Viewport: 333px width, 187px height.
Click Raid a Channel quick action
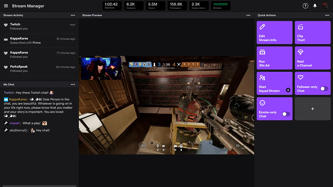(313, 58)
